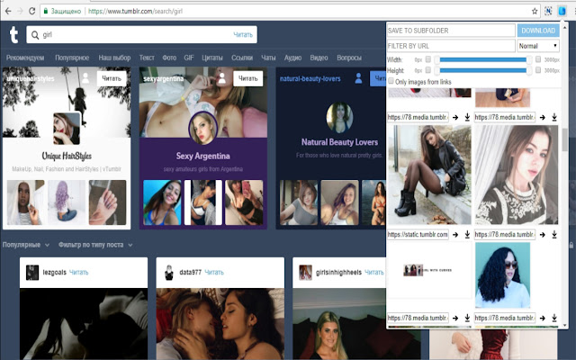Click the lezgoals avatar icon
576x360 pixels.
coord(32,273)
